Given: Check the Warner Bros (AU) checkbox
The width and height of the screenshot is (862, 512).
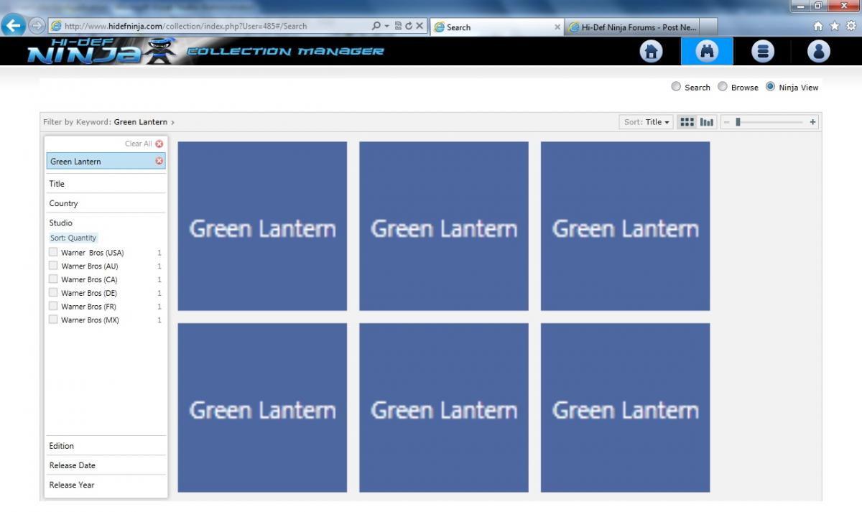Looking at the screenshot, I should (x=53, y=266).
